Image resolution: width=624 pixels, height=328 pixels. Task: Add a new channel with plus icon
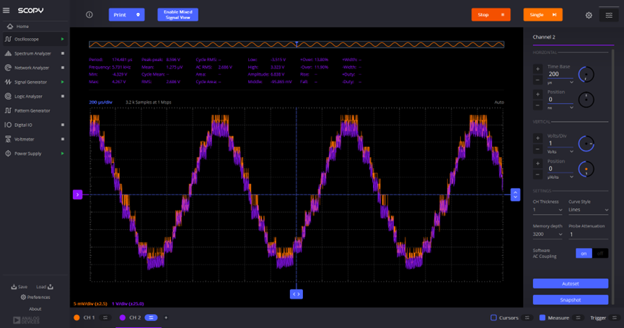[166, 318]
